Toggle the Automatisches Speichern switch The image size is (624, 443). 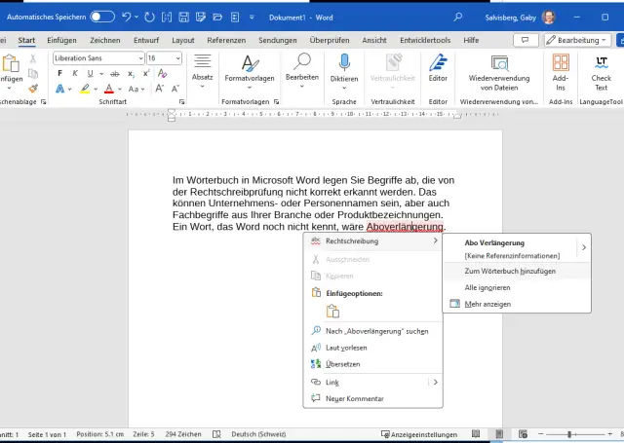click(102, 17)
